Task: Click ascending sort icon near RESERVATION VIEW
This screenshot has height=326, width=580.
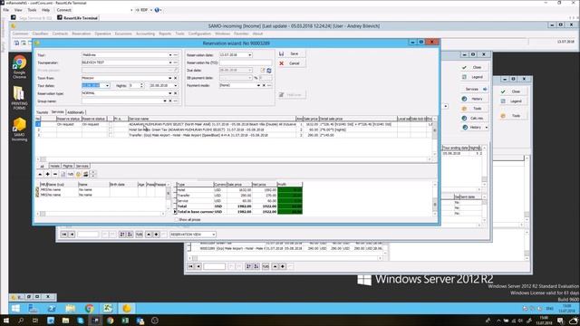Action: coord(122,235)
